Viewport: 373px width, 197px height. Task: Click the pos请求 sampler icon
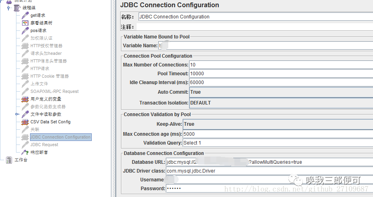coord(25,30)
